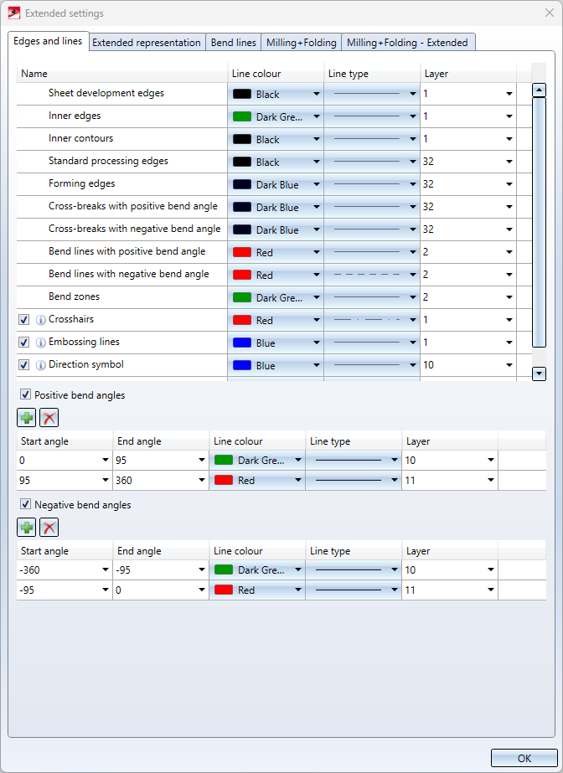This screenshot has height=773, width=563.
Task: Click the info icon next to Embossing lines
Action: (41, 343)
